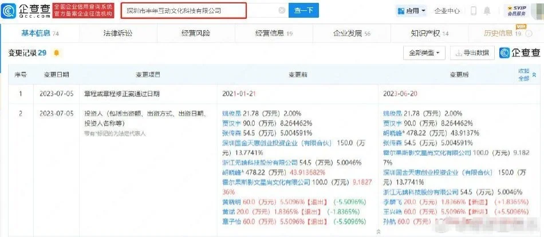Open new investor link with +5.5096% change

[392, 211]
